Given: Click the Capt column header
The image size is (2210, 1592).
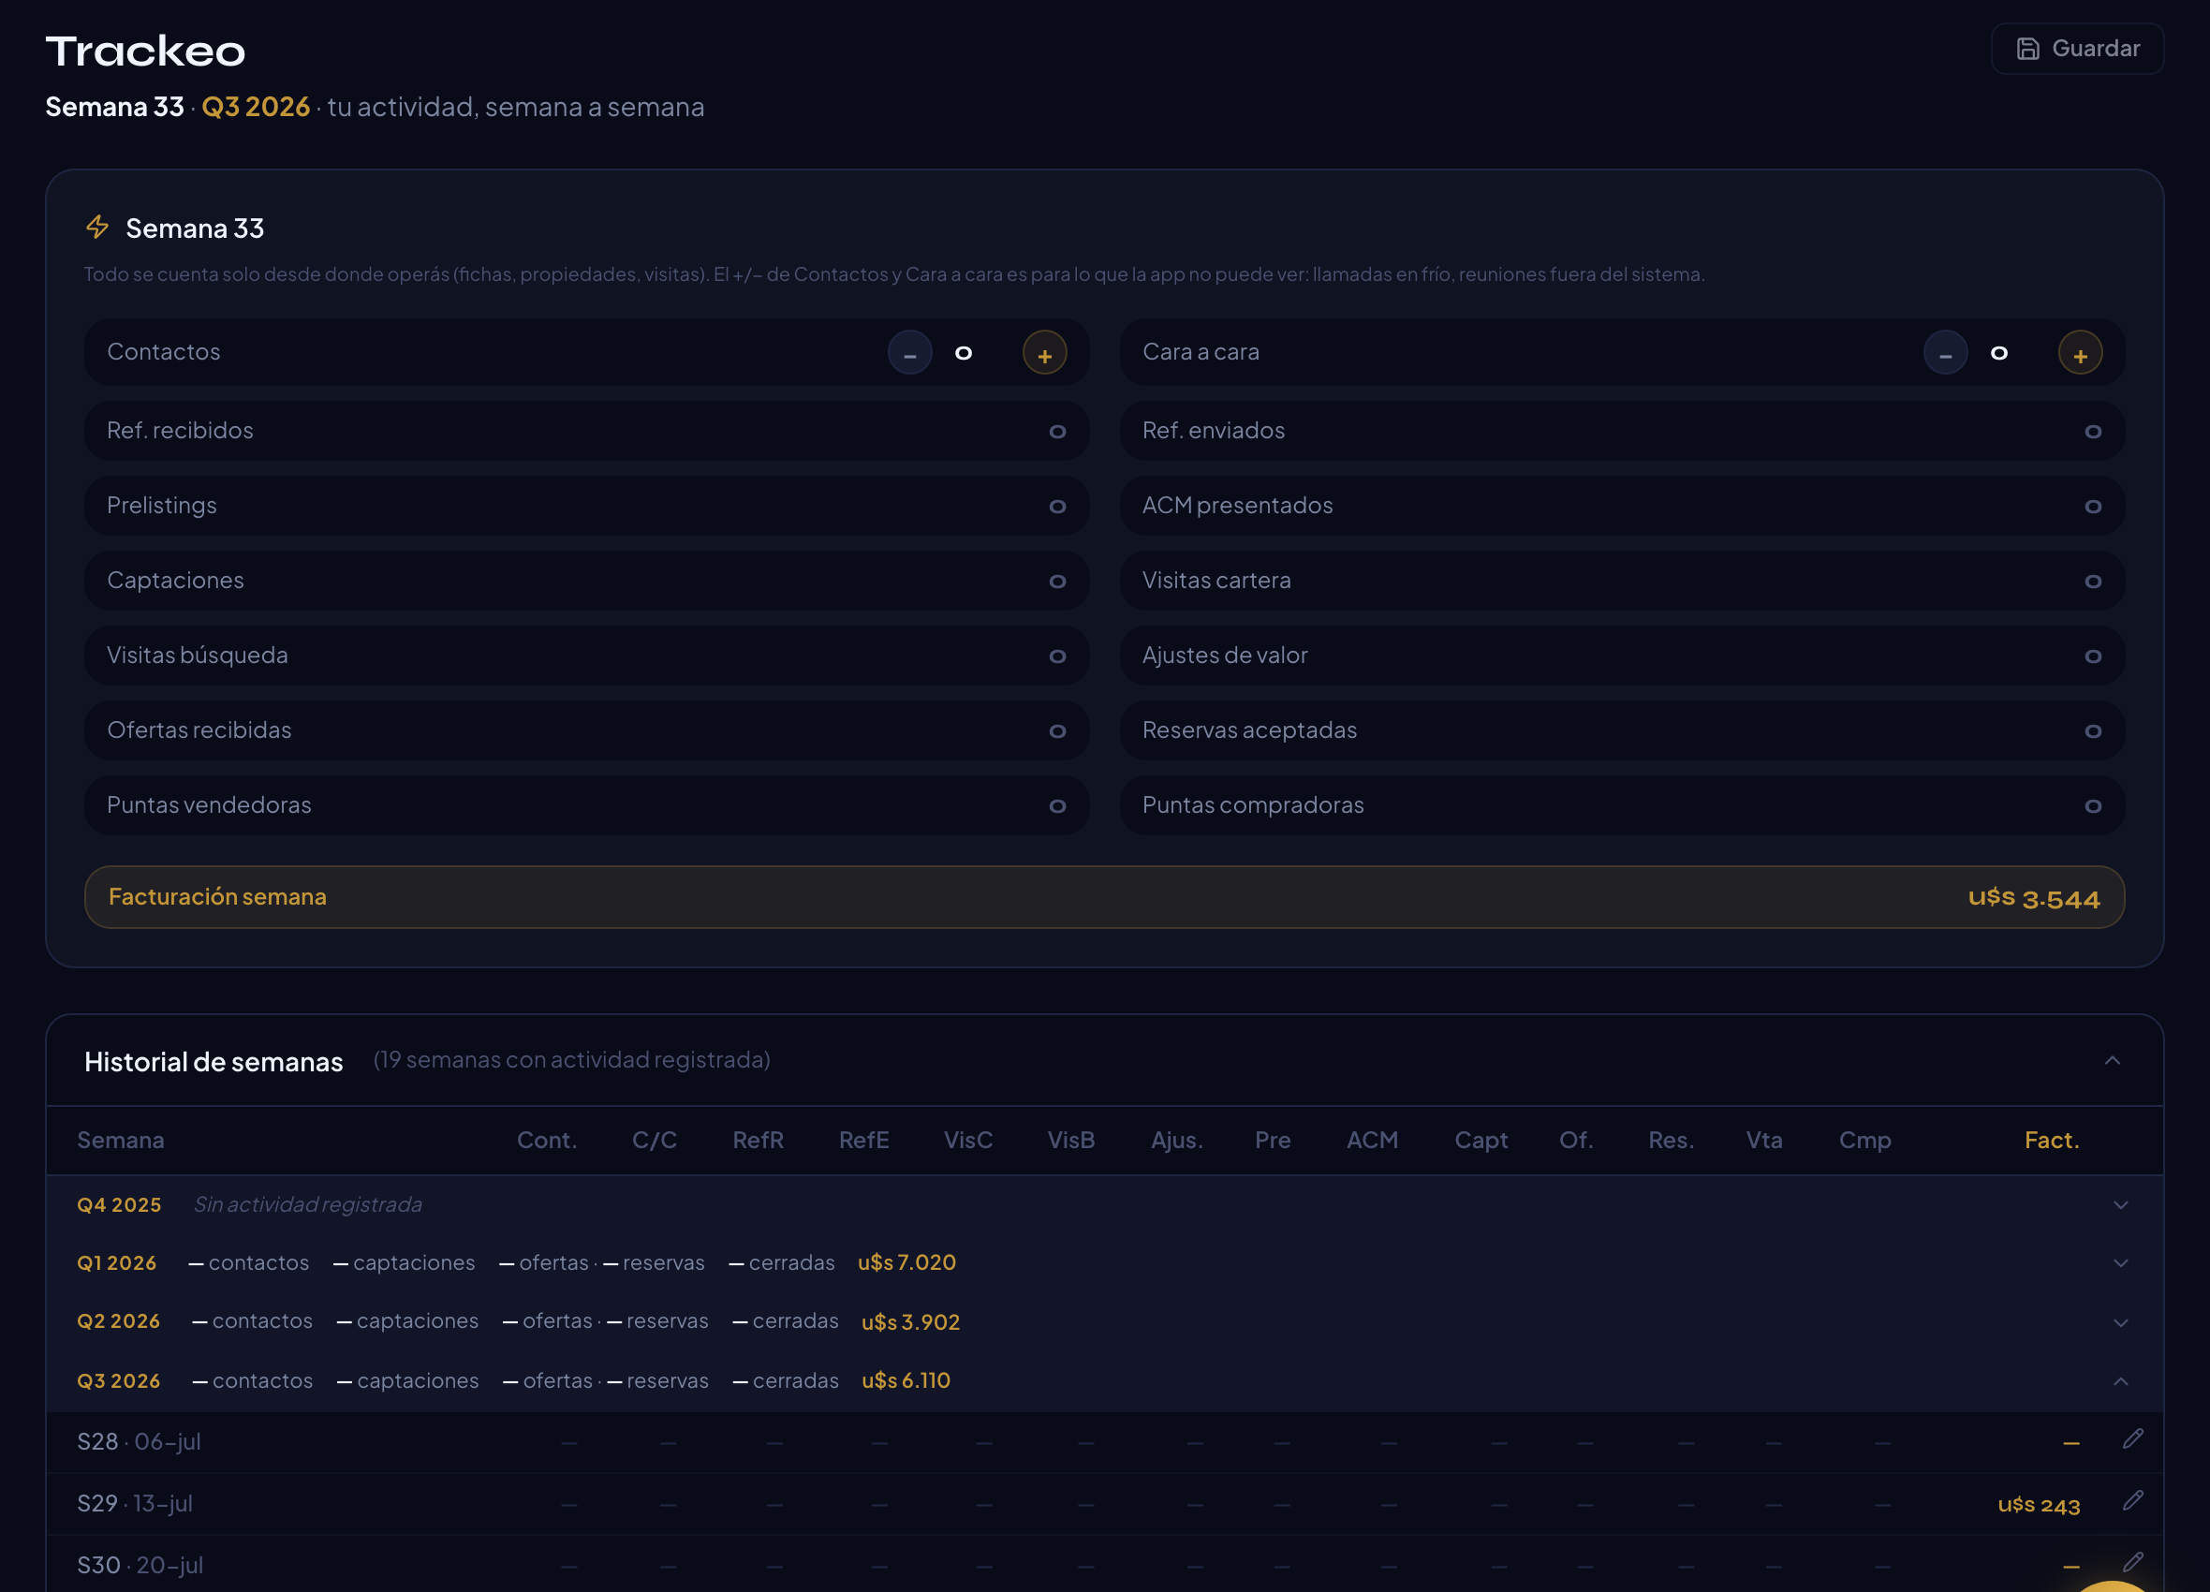Looking at the screenshot, I should pos(1481,1140).
